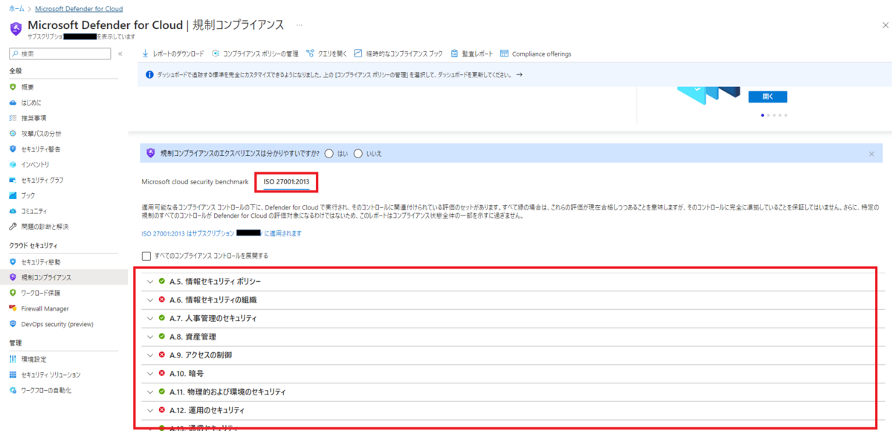Select 攻撃パスの分析 icon
892x431 pixels.
(13, 134)
